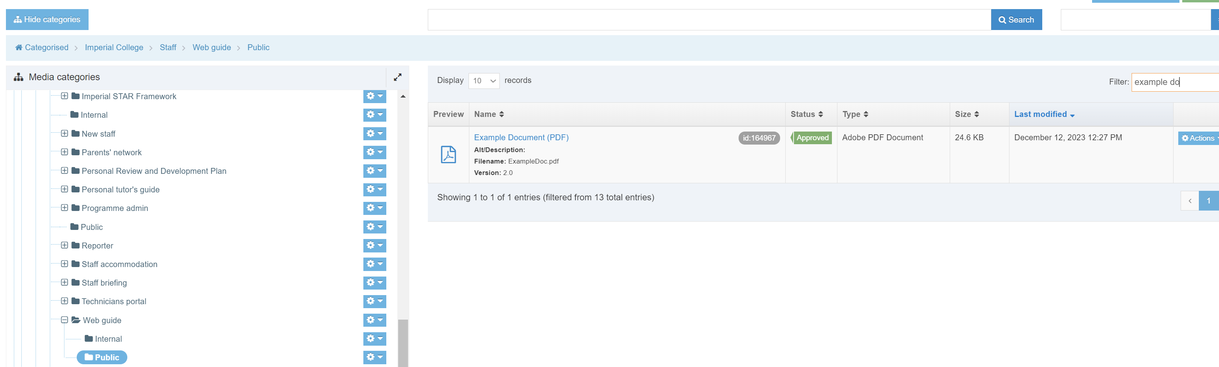Open the Example Document (PDF) link
The height and width of the screenshot is (367, 1219).
[521, 137]
